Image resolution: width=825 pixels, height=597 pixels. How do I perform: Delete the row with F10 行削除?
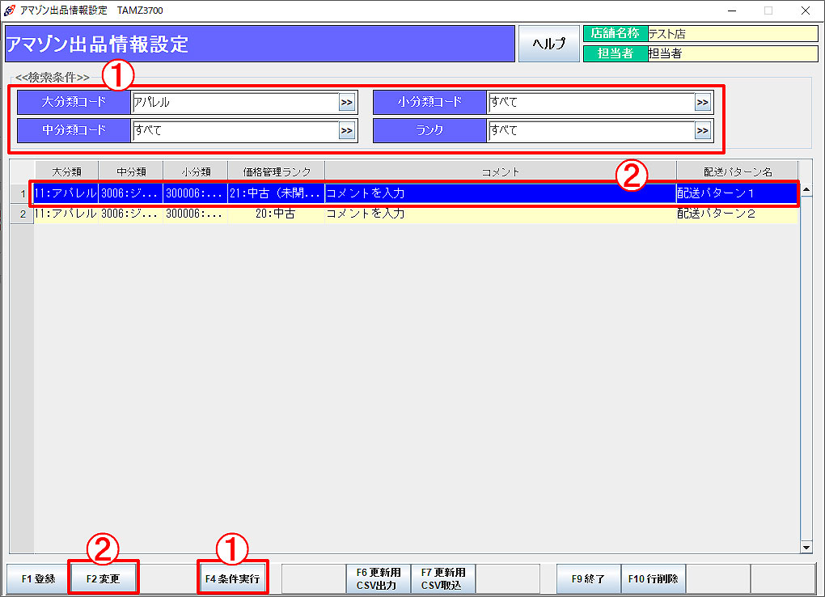653,578
